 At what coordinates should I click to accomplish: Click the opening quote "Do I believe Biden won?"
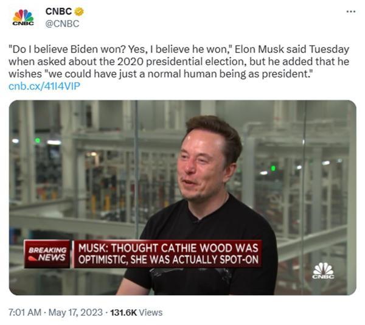point(68,49)
